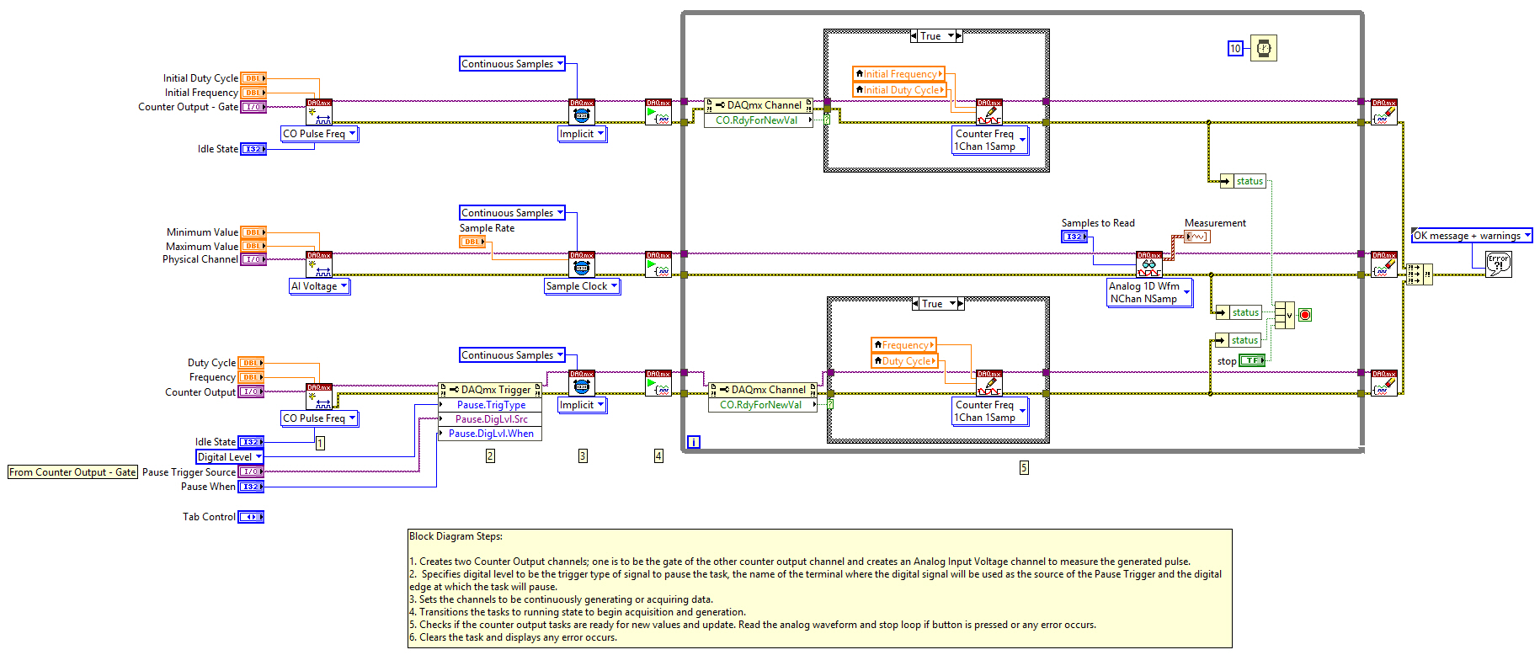Click the Minimum Value DBL terminal
Screen dimensions: 1540x655
[x=253, y=232]
